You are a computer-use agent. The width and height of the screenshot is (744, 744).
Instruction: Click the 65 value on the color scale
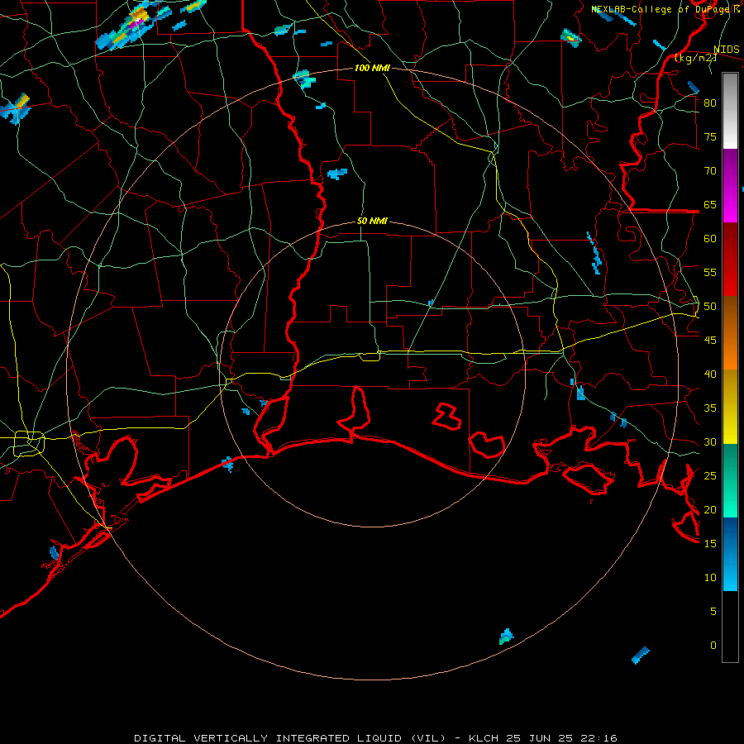[710, 204]
